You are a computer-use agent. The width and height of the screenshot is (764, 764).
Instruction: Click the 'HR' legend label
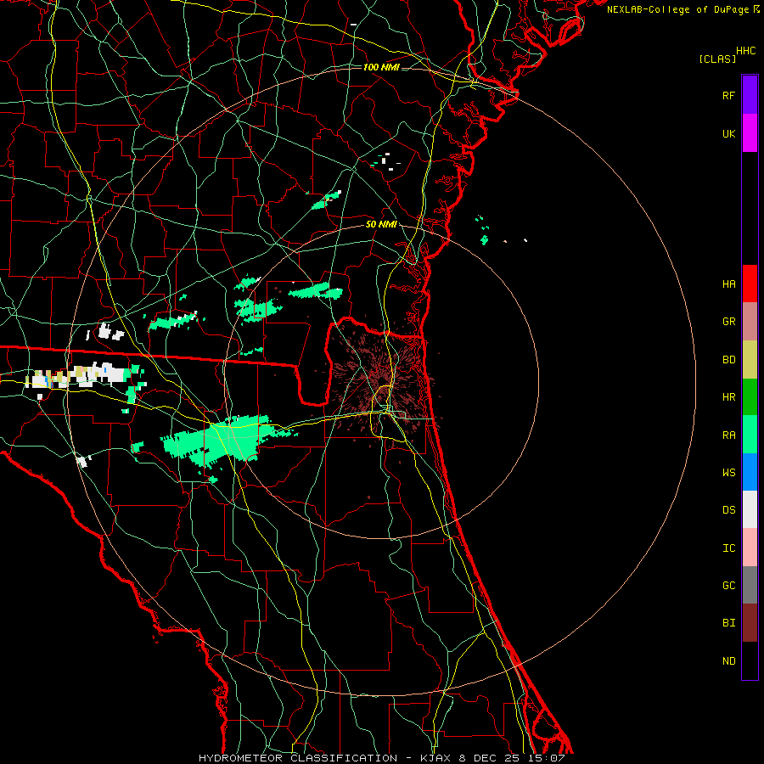pyautogui.click(x=728, y=397)
